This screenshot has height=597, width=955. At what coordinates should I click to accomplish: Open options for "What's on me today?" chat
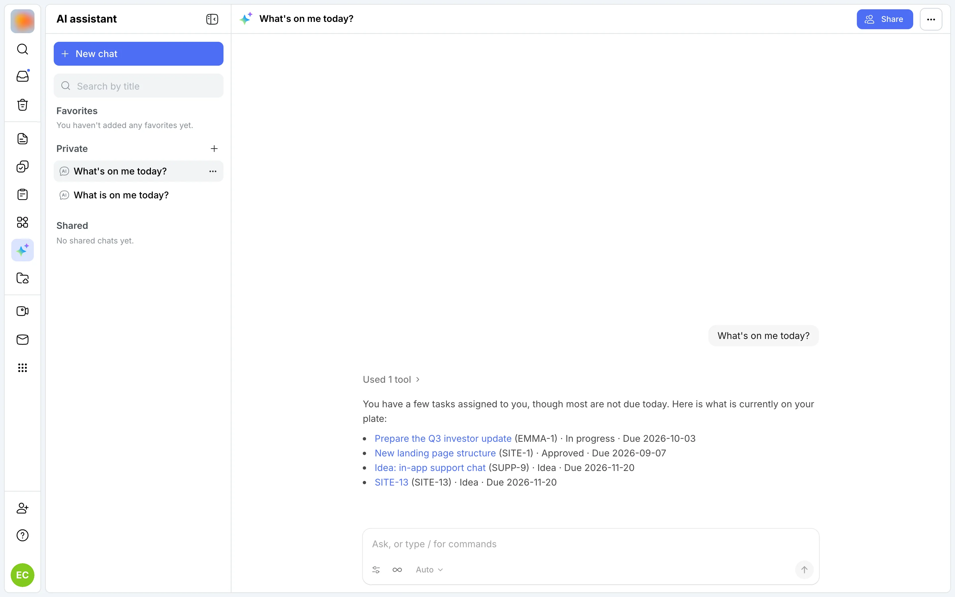213,171
